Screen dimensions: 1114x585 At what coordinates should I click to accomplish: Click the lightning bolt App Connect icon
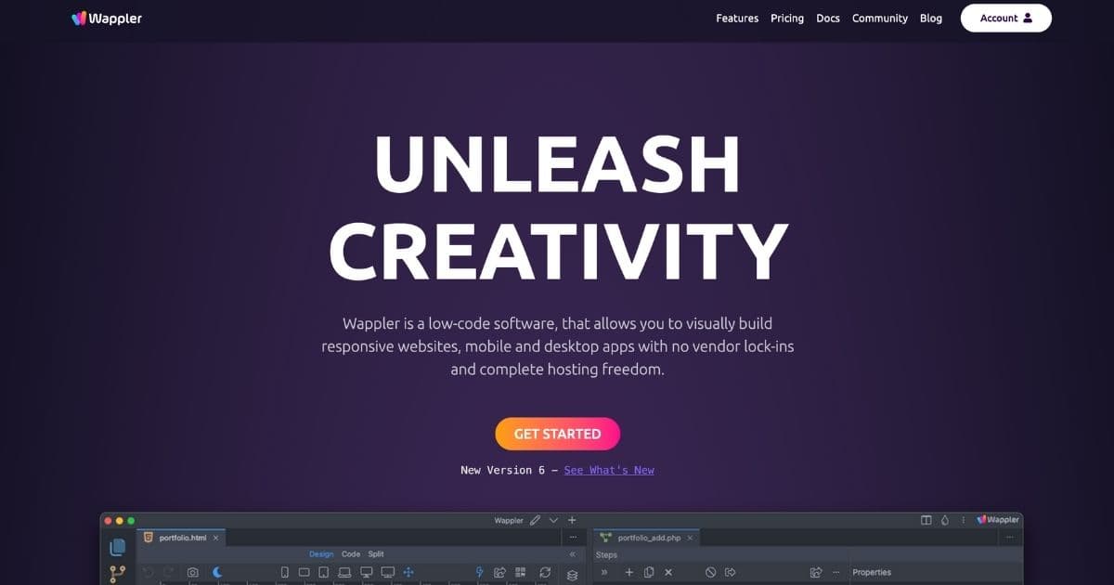pos(480,573)
